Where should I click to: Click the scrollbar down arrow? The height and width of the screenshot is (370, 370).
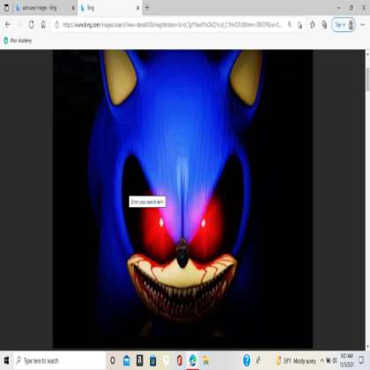[x=367, y=347]
